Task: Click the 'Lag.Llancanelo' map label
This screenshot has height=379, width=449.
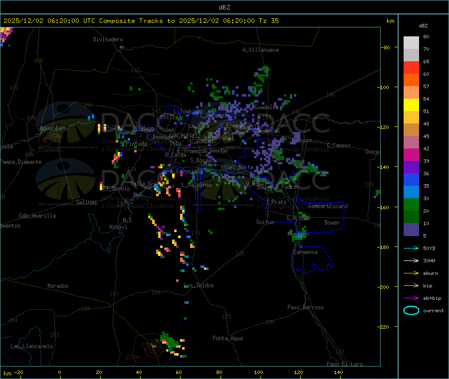Action: point(31,346)
